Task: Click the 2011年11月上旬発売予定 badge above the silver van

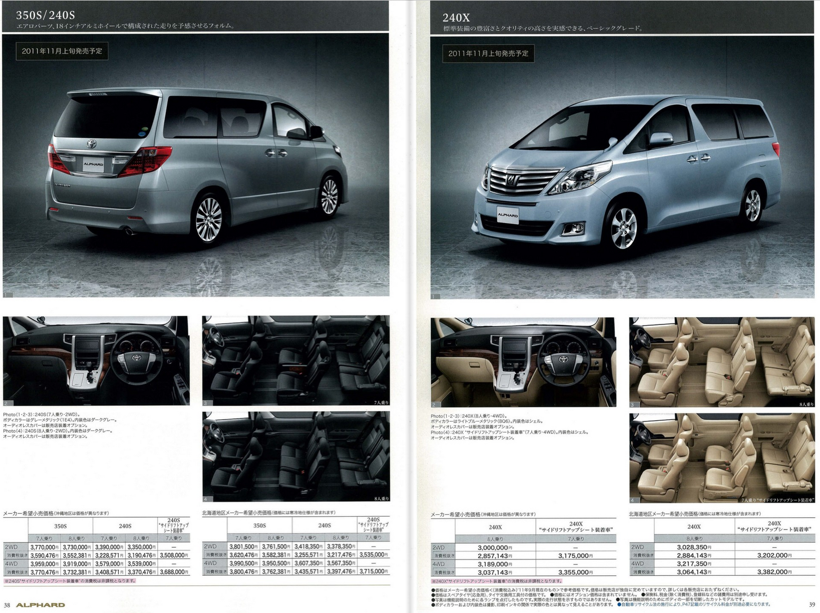Action: [62, 51]
